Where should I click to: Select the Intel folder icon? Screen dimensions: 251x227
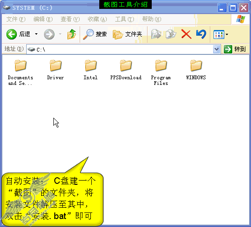(x=90, y=65)
